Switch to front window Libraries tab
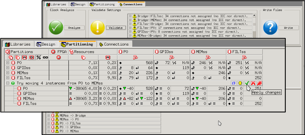 tap(18, 44)
